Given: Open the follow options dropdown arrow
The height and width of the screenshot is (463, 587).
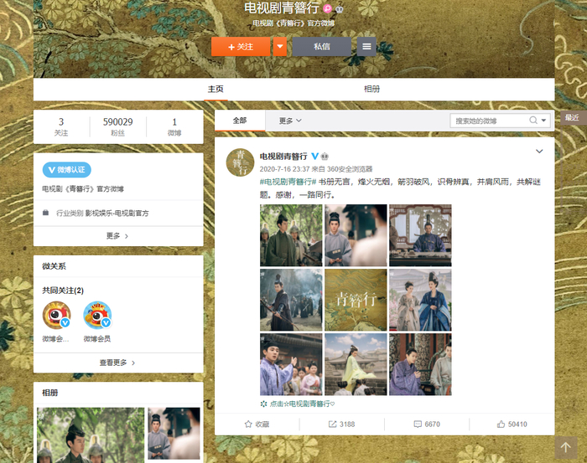Looking at the screenshot, I should 279,47.
